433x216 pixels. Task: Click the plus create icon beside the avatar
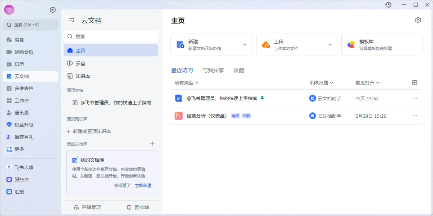[53, 10]
